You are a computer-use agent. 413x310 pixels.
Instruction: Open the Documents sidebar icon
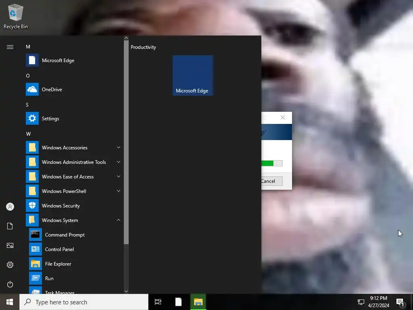(x=10, y=226)
